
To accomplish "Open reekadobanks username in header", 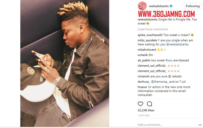I will [x=158, y=6].
